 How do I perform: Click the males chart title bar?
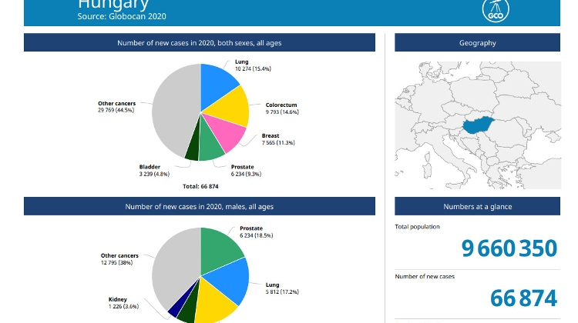[200, 207]
